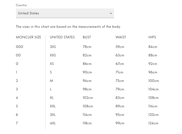
Task: Click the 124cm hips value for 4XL
Action: pos(153,123)
